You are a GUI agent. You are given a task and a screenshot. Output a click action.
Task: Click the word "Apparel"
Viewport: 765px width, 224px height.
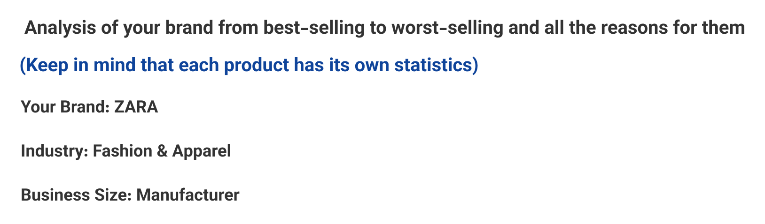(x=202, y=151)
